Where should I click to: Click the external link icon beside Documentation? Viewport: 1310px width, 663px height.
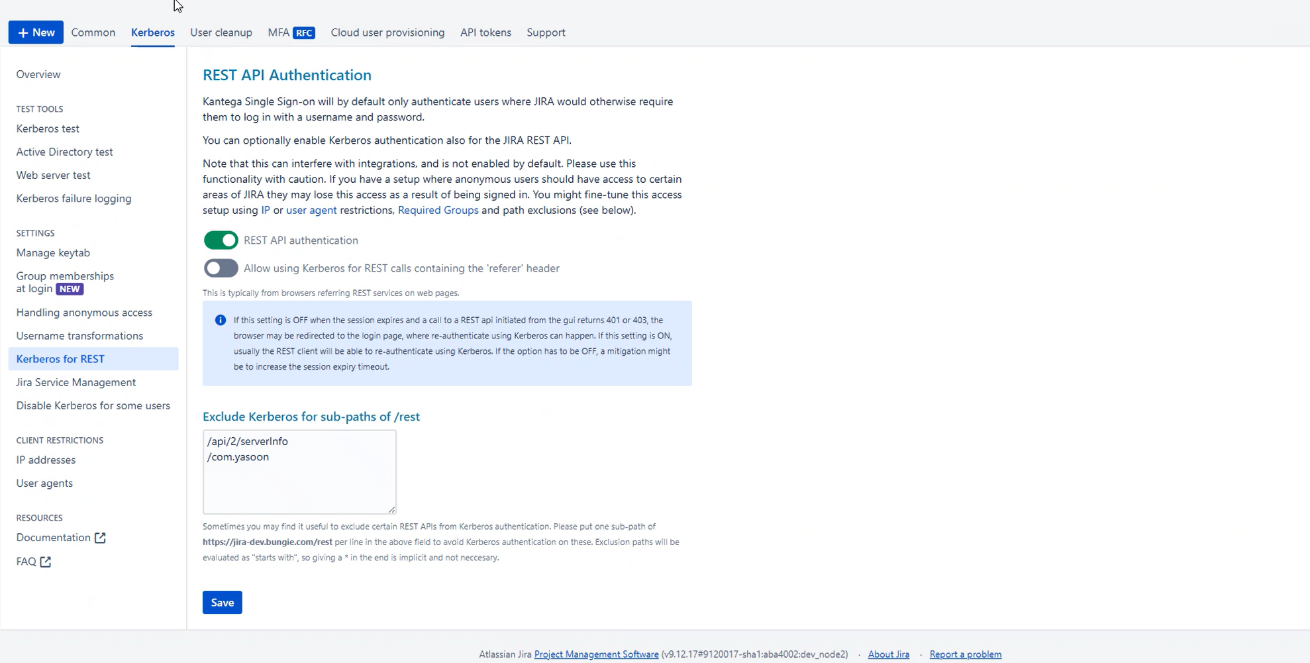(x=100, y=538)
